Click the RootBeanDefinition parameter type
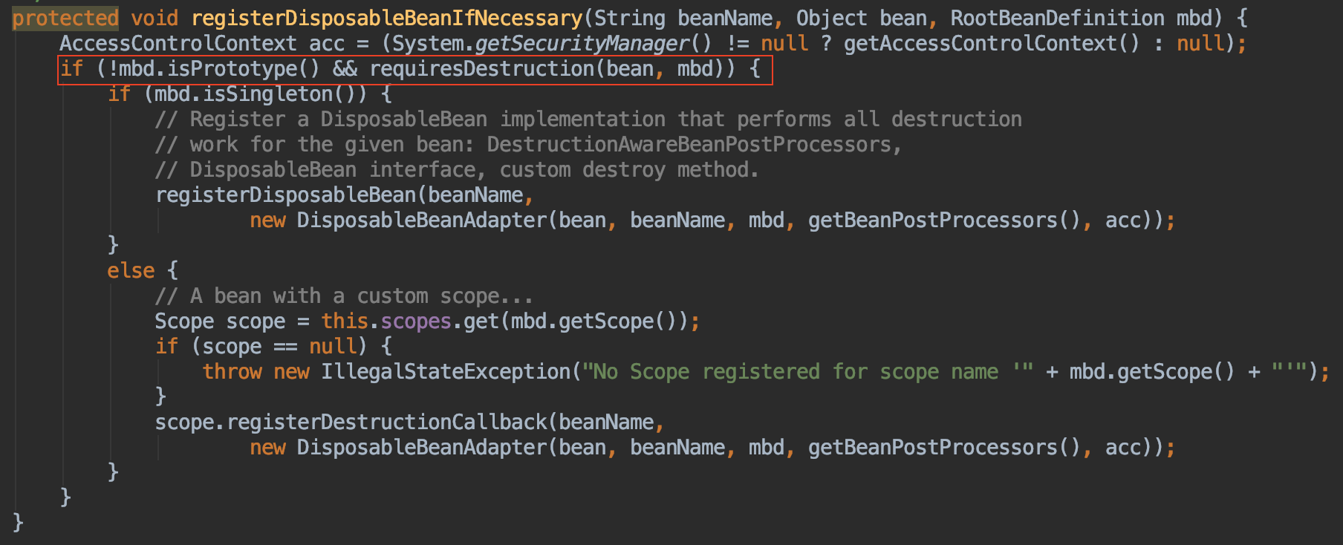Viewport: 1343px width, 545px height. coord(1057,18)
